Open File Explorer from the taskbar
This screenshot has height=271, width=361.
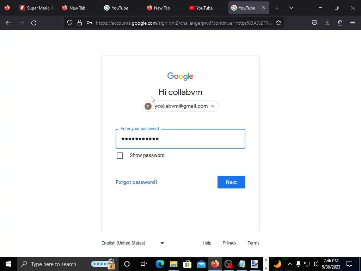click(x=173, y=264)
